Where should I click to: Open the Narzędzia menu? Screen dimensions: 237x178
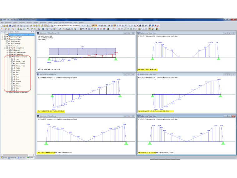click(x=43, y=22)
